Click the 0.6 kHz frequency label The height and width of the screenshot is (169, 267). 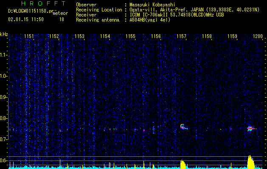pyautogui.click(x=4, y=161)
